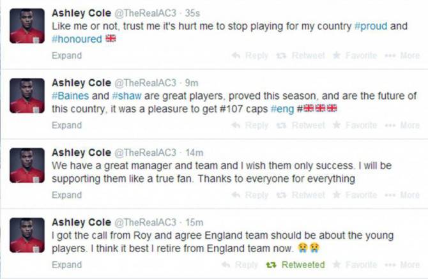Viewport: 428px width, 279px height.
Task: Favorite the 'Like me or not' tweet
Action: [355, 56]
